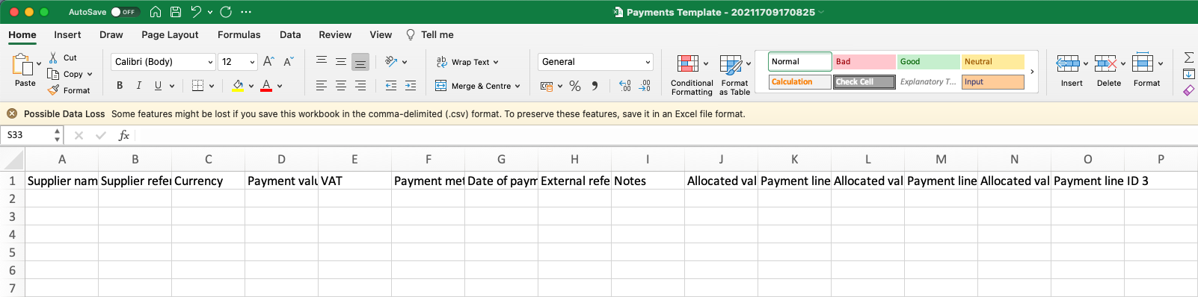Click the accounting currency format icon
This screenshot has width=1198, height=297.
tap(547, 86)
